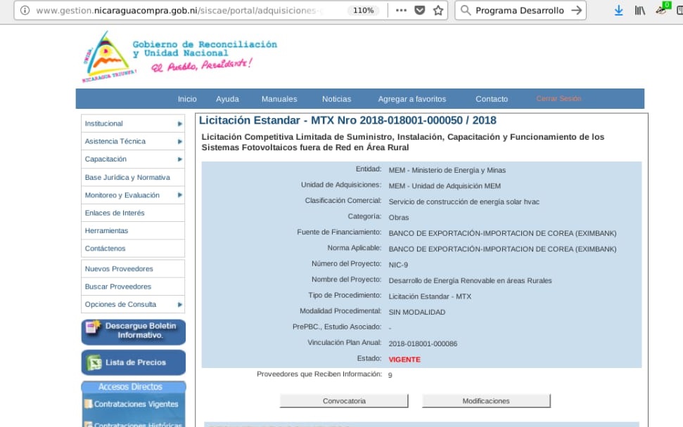This screenshot has width=683, height=427.
Task: Open the site information icon in the address bar
Action: (x=25, y=10)
